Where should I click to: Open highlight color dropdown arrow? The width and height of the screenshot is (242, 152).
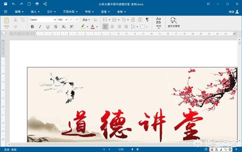[x=87, y=27]
